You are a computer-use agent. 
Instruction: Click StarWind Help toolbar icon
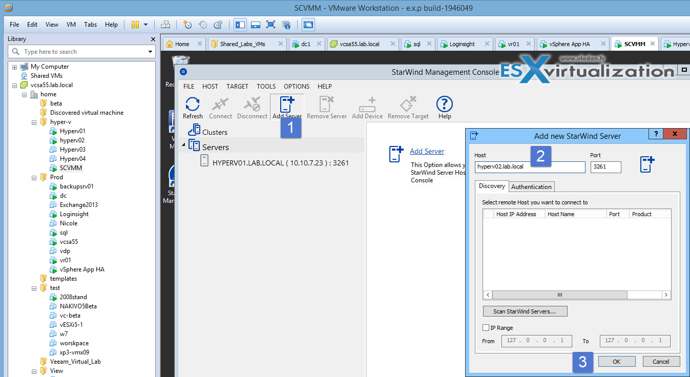(x=445, y=108)
